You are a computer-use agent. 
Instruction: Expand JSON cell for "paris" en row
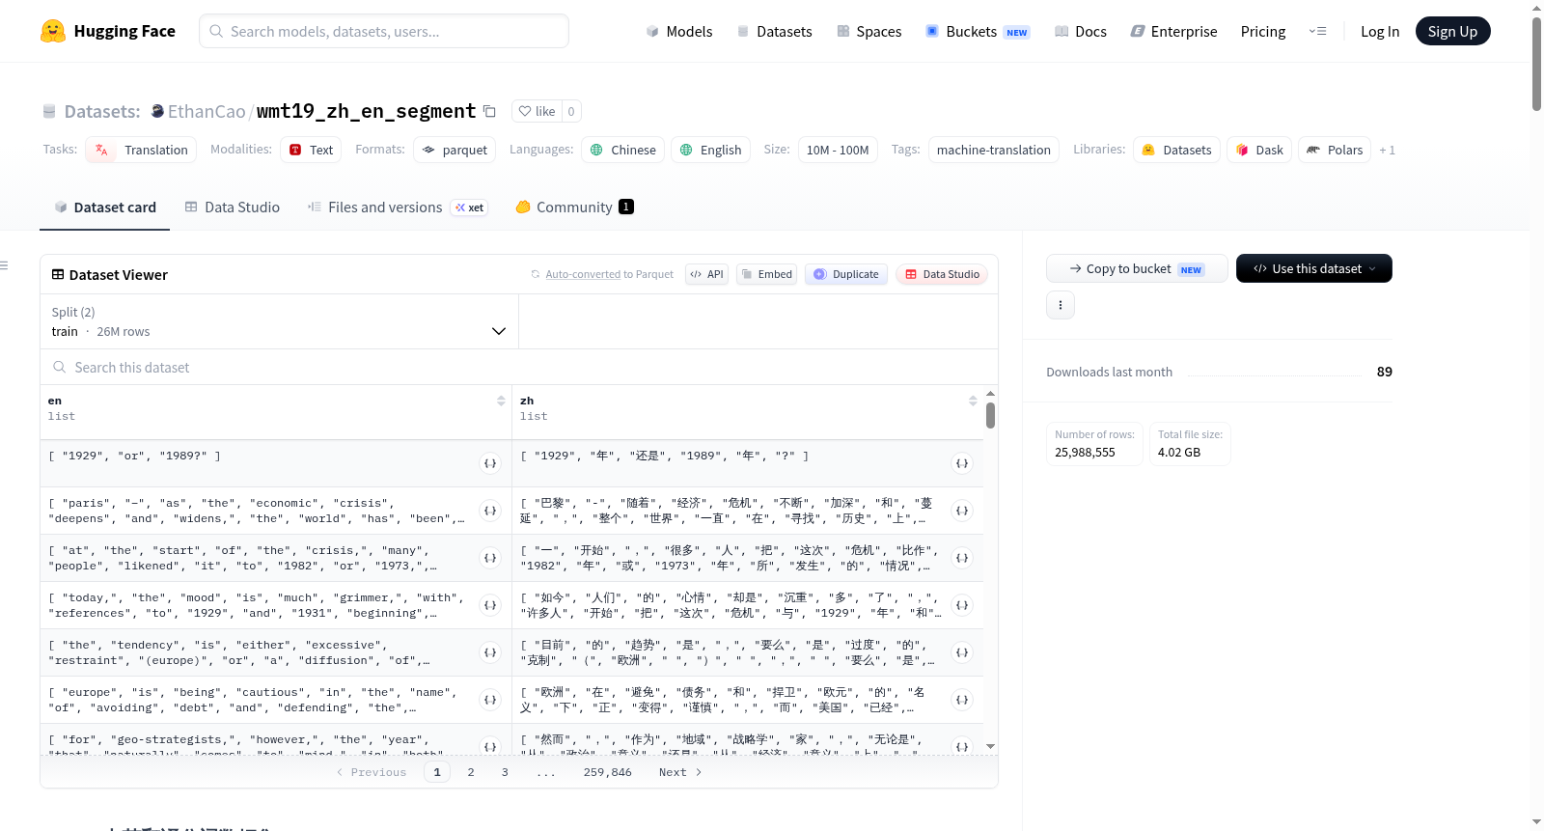click(490, 511)
